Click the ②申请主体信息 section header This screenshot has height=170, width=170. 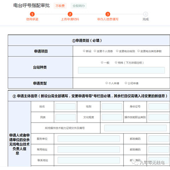pyautogui.click(x=89, y=96)
